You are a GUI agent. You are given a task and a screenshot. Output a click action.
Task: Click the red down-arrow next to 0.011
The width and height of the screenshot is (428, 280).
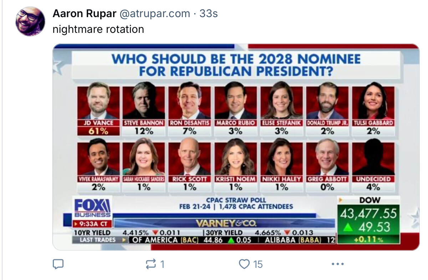pos(155,232)
